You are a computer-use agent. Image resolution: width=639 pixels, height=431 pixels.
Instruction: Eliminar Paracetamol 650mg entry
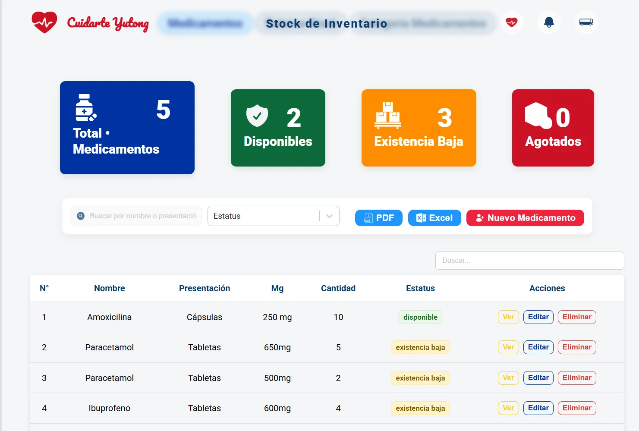pos(577,347)
